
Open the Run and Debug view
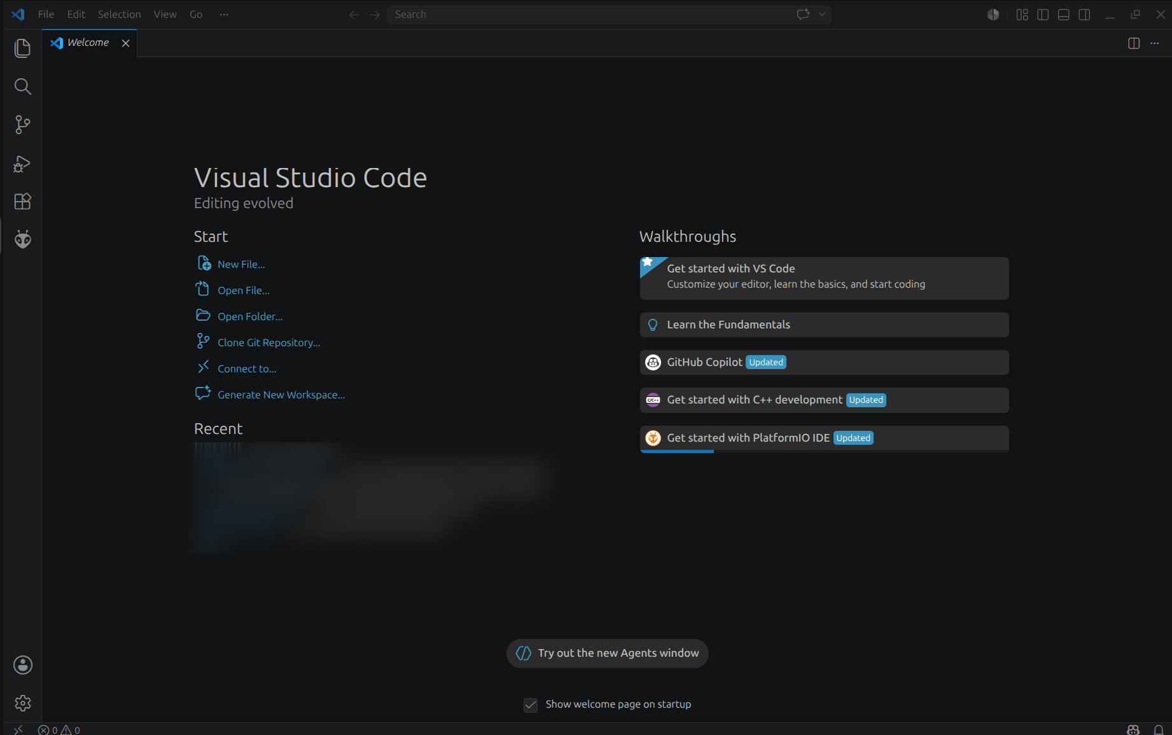point(22,164)
